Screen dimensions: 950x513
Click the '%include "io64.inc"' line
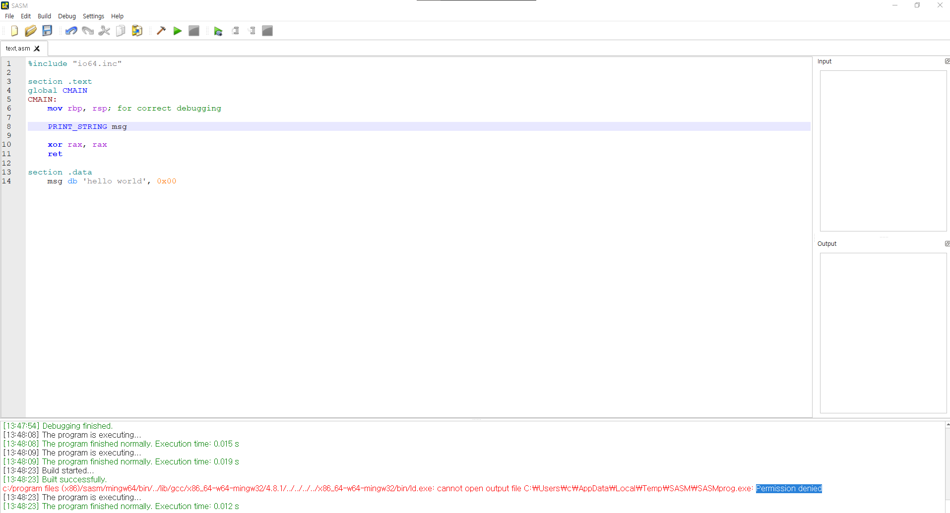point(75,63)
